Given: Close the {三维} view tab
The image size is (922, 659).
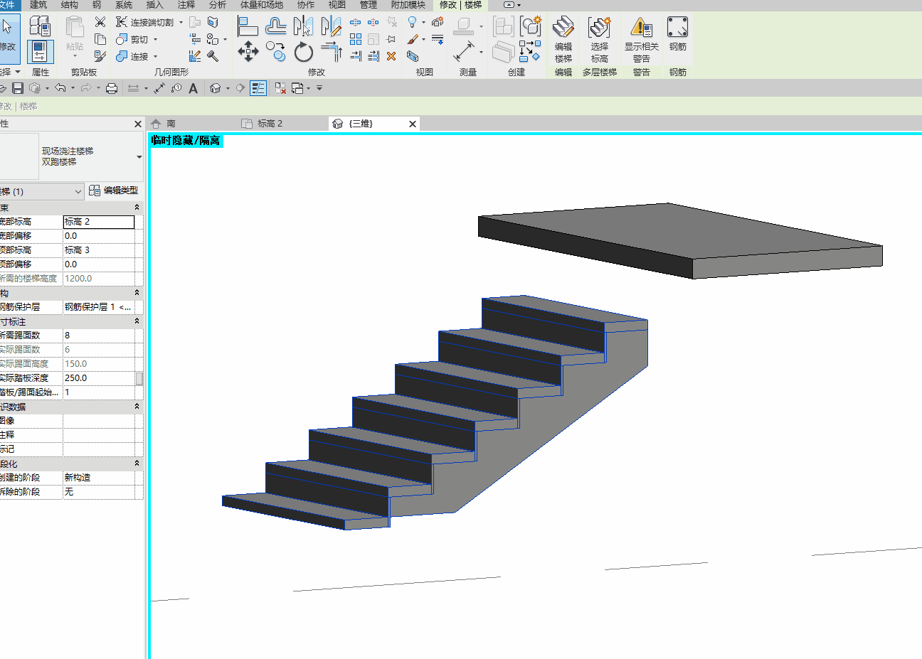Looking at the screenshot, I should pyautogui.click(x=413, y=124).
